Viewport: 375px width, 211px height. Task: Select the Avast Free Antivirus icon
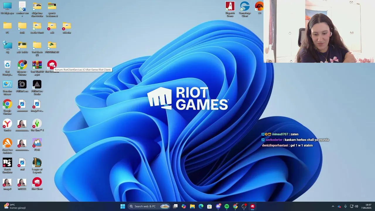(x=7, y=146)
